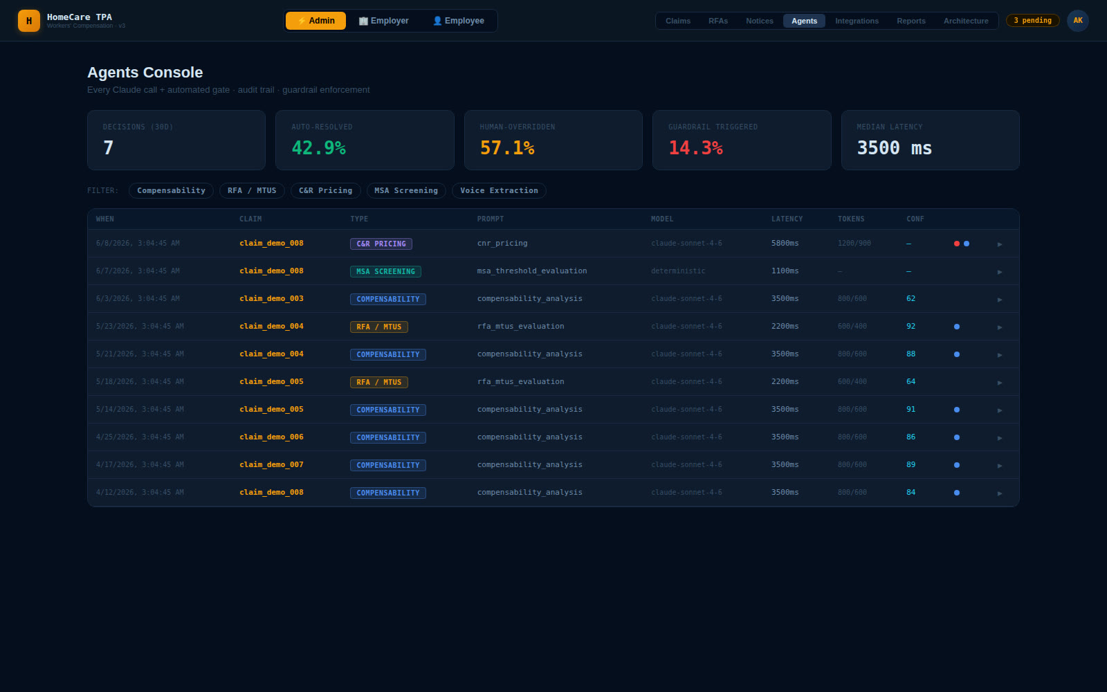Image resolution: width=1107 pixels, height=692 pixels.
Task: Click the HomeCare TPA logo icon
Action: 29,21
